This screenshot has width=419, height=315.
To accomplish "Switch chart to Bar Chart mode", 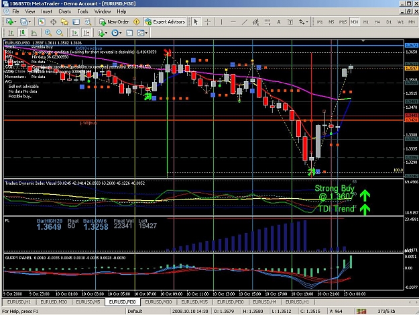I will [x=11, y=33].
